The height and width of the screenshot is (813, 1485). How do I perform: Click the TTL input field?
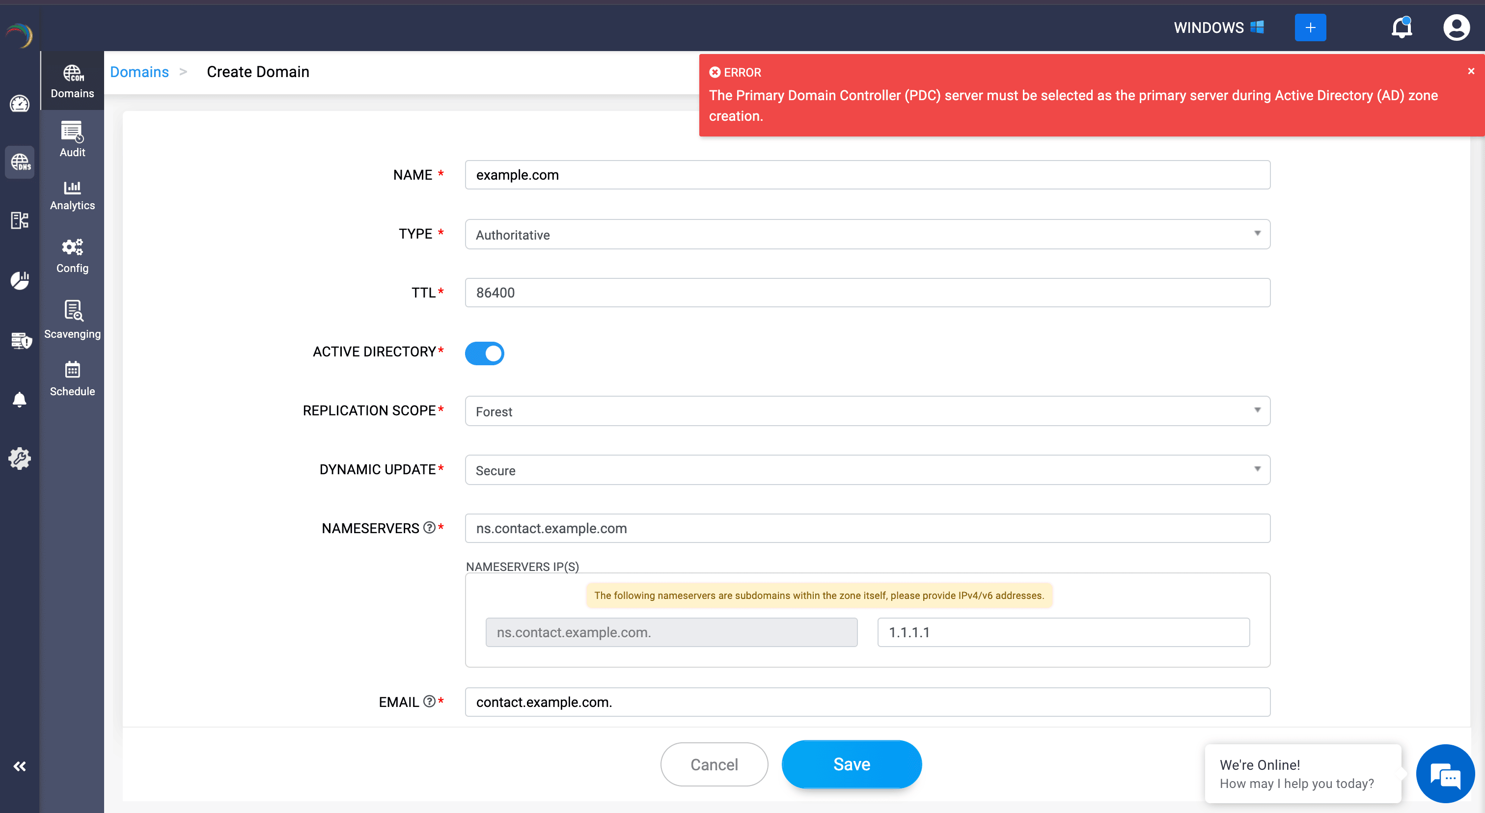click(867, 293)
